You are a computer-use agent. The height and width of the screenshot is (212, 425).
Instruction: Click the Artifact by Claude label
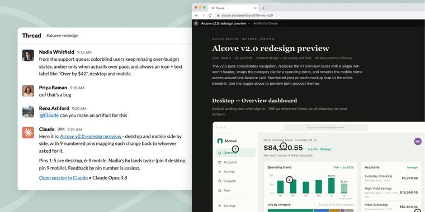[266, 23]
